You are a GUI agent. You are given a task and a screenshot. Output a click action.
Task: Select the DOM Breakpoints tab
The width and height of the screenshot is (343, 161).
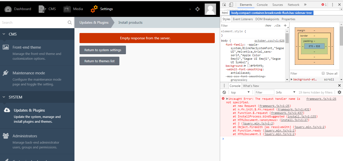click(x=267, y=19)
